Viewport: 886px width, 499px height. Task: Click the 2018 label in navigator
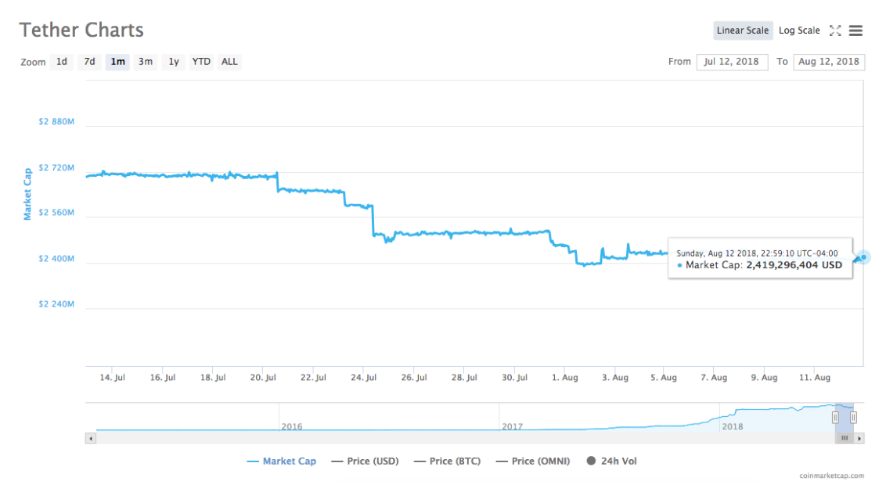click(x=733, y=427)
